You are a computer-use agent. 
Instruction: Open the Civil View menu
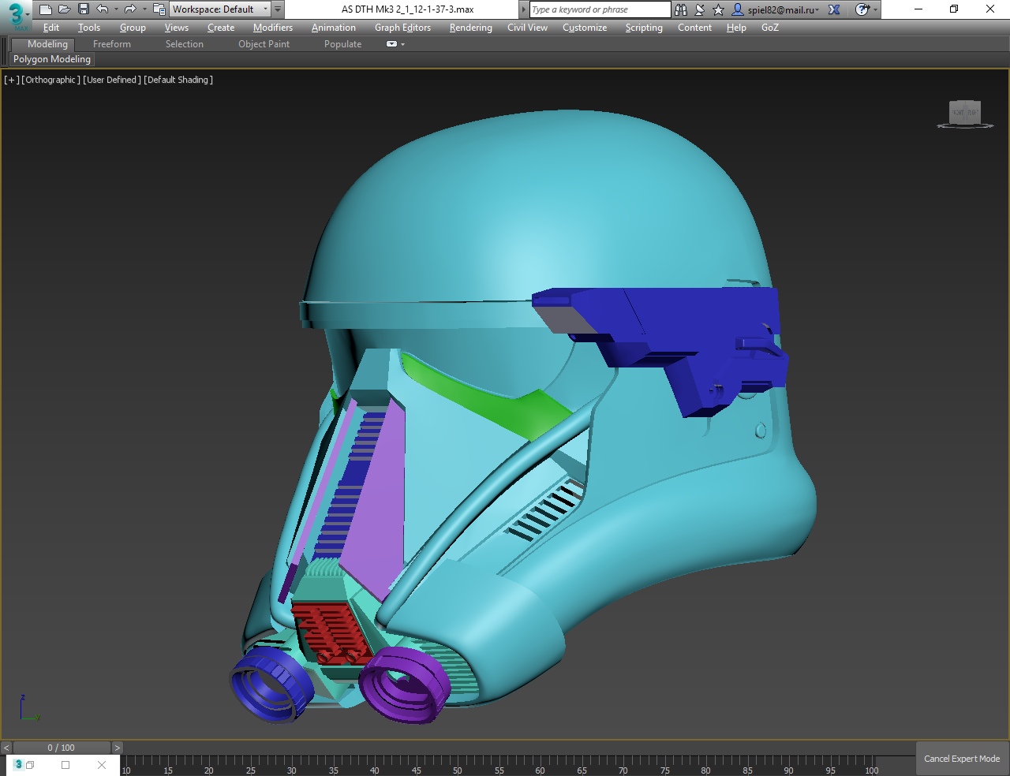(x=527, y=28)
